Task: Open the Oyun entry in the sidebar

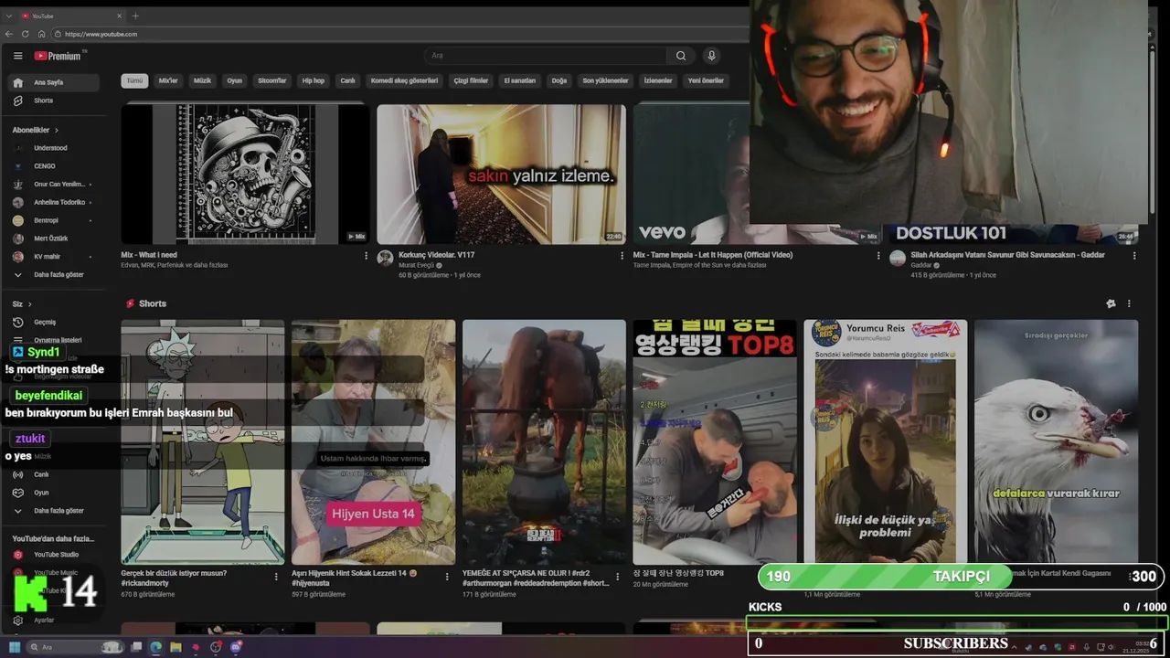Action: pyautogui.click(x=54, y=493)
